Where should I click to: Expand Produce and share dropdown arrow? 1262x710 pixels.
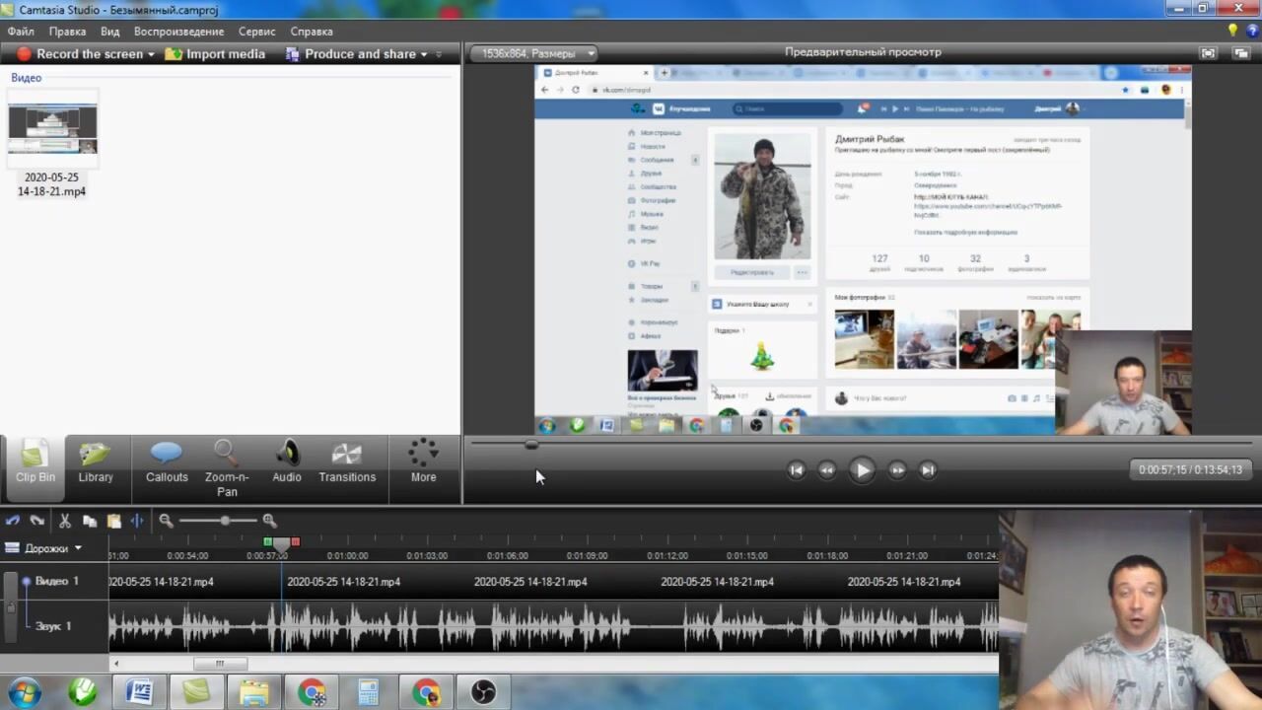coord(424,54)
